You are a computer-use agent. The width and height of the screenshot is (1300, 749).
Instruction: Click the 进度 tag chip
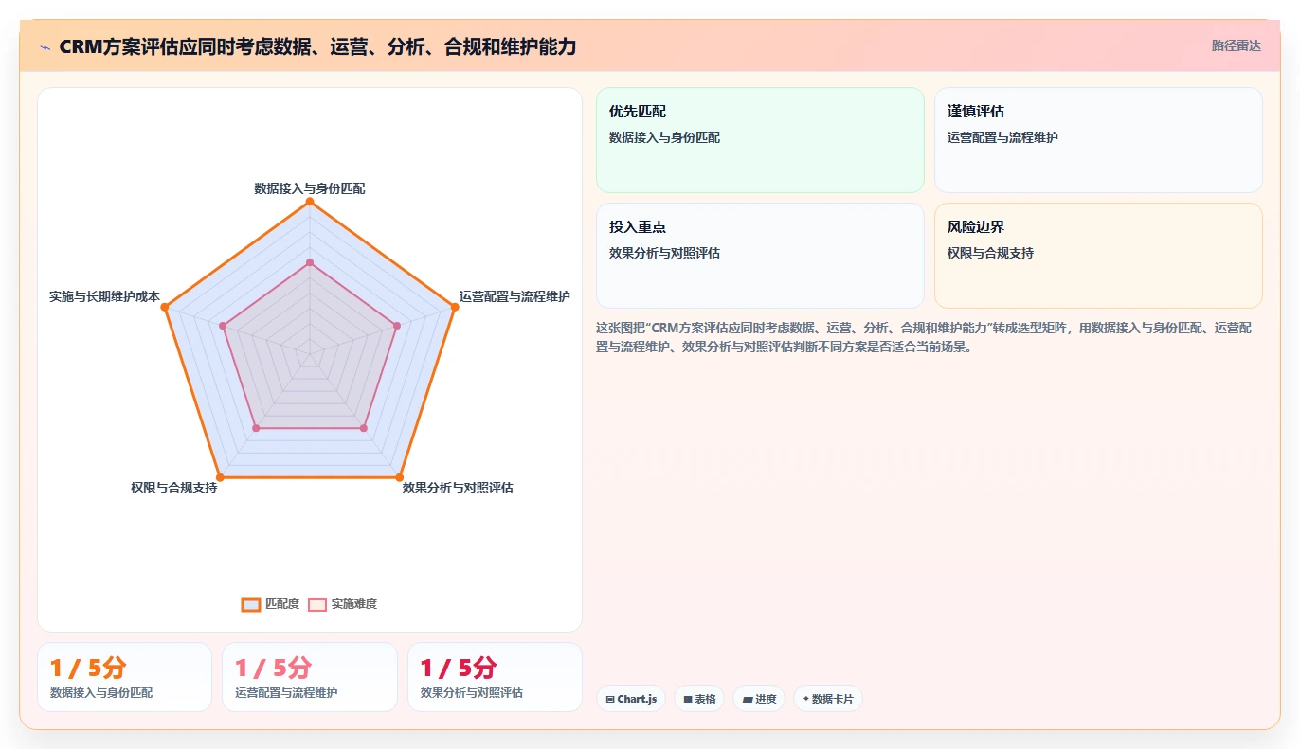point(759,699)
